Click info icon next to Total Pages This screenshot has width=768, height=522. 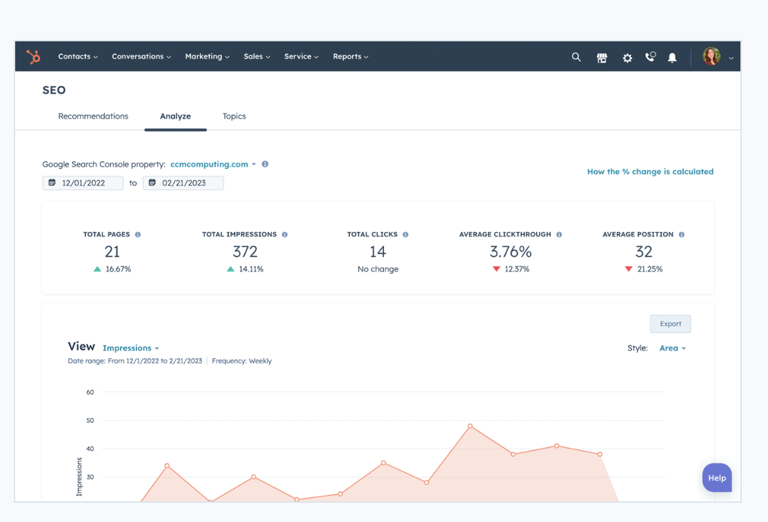tap(138, 234)
